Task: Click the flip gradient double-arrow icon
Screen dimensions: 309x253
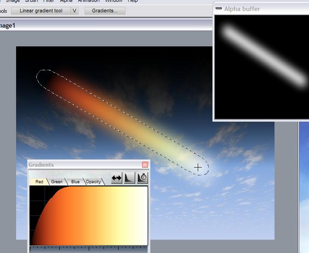Action: coord(116,178)
